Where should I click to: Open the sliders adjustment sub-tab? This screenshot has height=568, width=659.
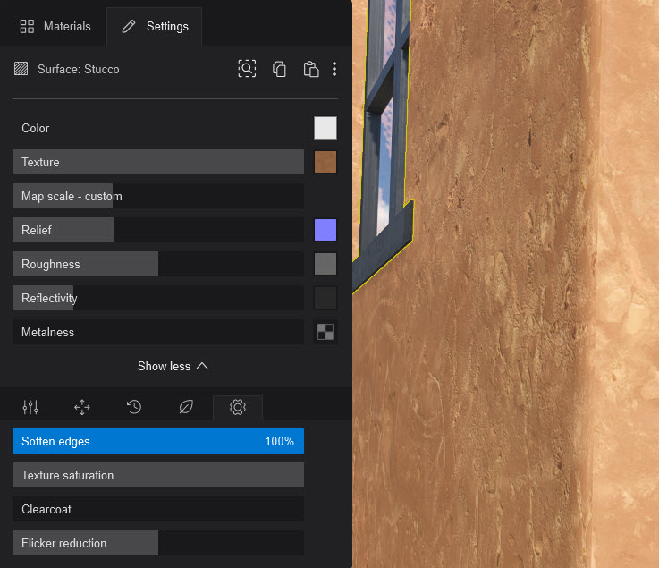coord(30,407)
